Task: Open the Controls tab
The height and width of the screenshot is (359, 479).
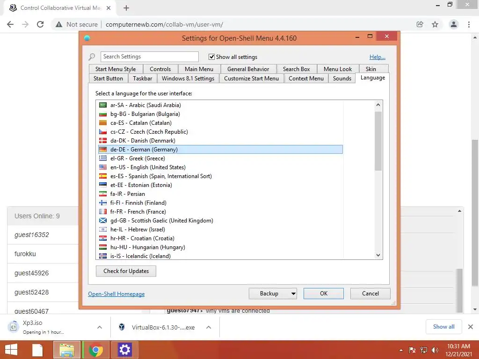Action: tap(160, 69)
